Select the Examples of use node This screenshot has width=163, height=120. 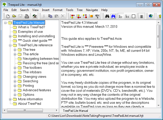pyautogui.click(x=30, y=31)
